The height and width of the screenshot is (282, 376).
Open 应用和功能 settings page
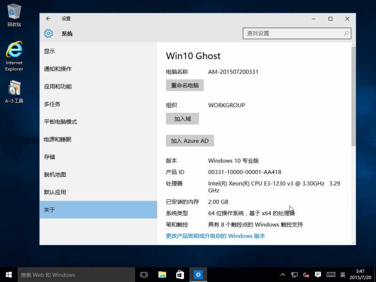[98, 86]
